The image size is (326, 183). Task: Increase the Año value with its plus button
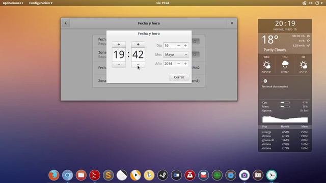(185, 64)
